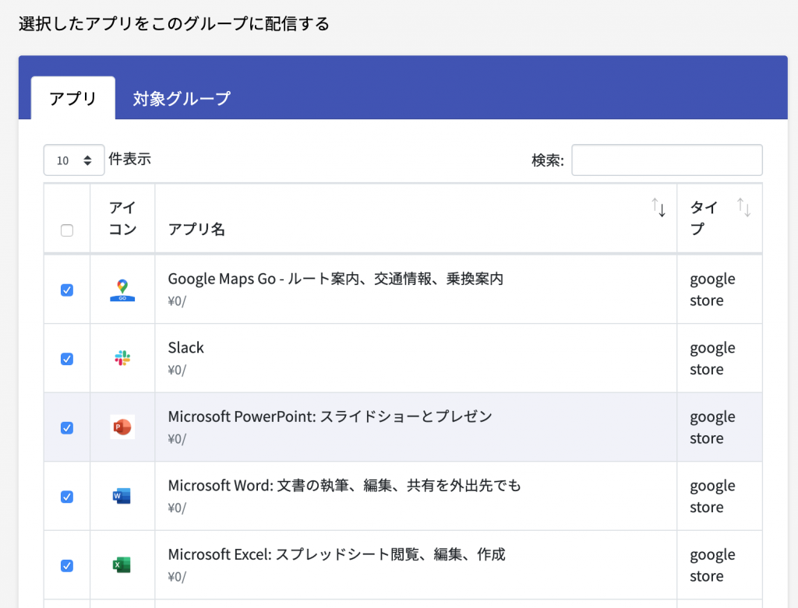This screenshot has width=798, height=608.
Task: Uncheck the Google Maps Go checkbox
Action: pos(67,290)
